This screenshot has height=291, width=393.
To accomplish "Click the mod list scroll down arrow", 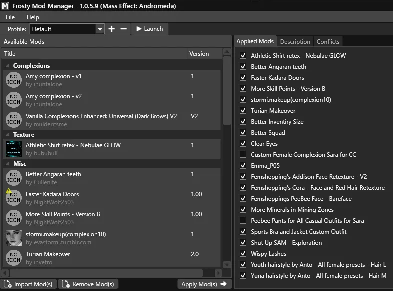I will (x=227, y=264).
